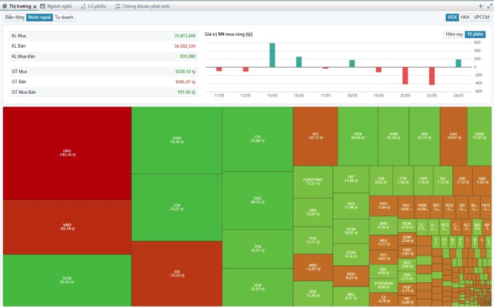The width and height of the screenshot is (494, 307).
Task: Select the DCM treemap tile
Action: point(67,280)
